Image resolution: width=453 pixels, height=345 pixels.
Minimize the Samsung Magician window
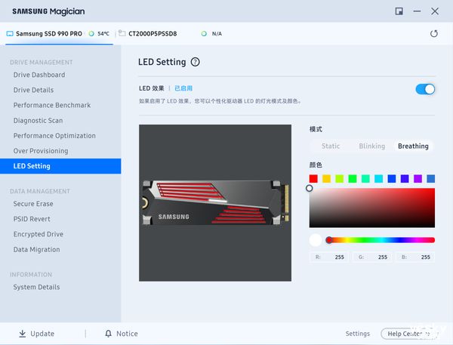pyautogui.click(x=417, y=11)
